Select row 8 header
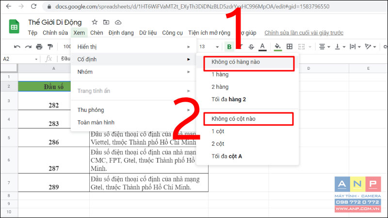Image resolution: width=388 pixels, height=218 pixels. (9, 196)
